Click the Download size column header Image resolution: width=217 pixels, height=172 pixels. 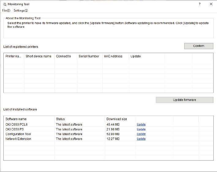[x=117, y=119]
